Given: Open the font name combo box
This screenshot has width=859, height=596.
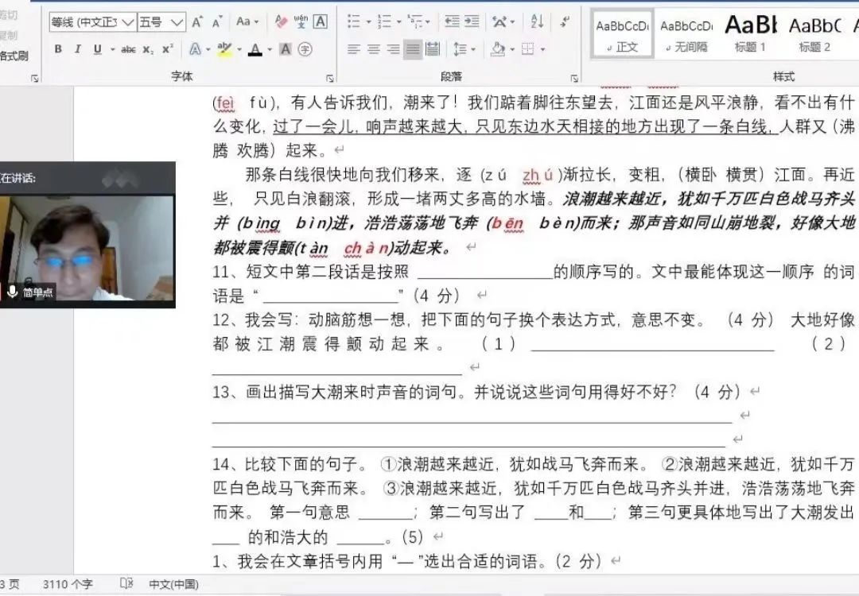Looking at the screenshot, I should click(x=92, y=22).
